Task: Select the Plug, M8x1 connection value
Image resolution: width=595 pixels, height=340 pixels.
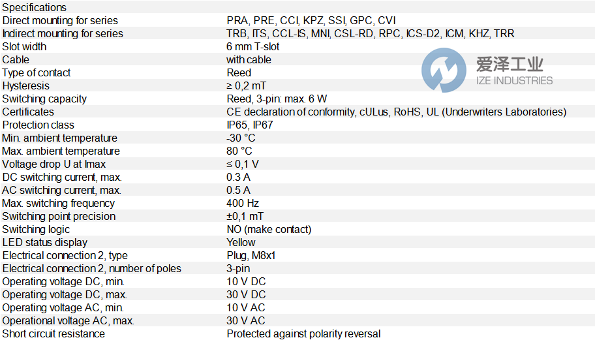Action: 251,255
